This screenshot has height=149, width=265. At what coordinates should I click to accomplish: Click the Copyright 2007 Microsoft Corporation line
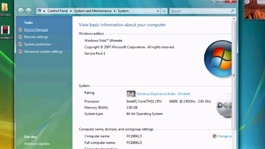pos(130,47)
